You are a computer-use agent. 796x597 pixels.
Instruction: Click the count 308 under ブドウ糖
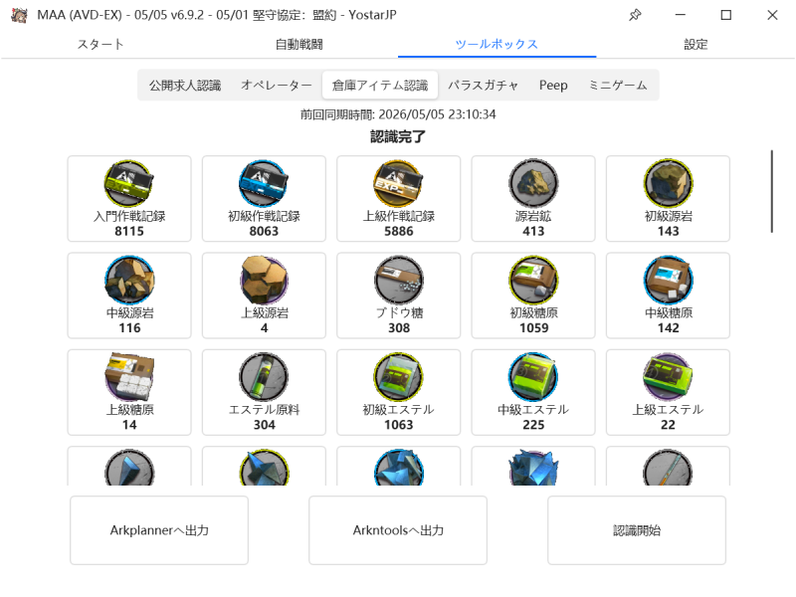coord(399,328)
